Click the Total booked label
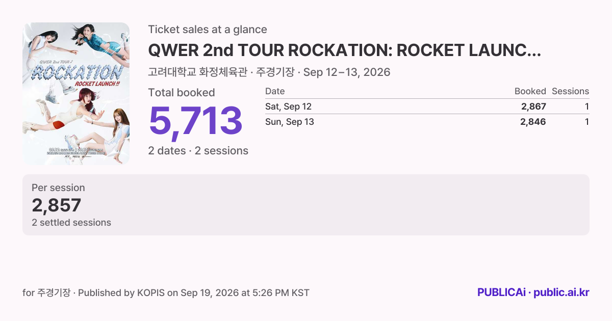 tap(182, 93)
